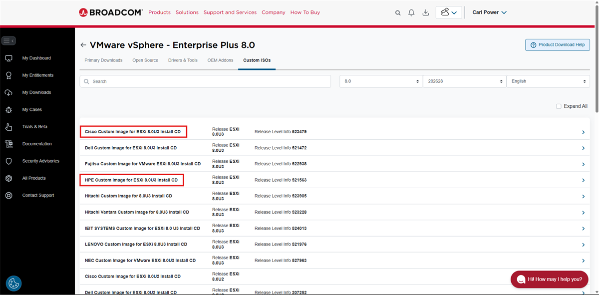The height and width of the screenshot is (295, 599).
Task: Open the English language dropdown
Action: click(x=548, y=81)
